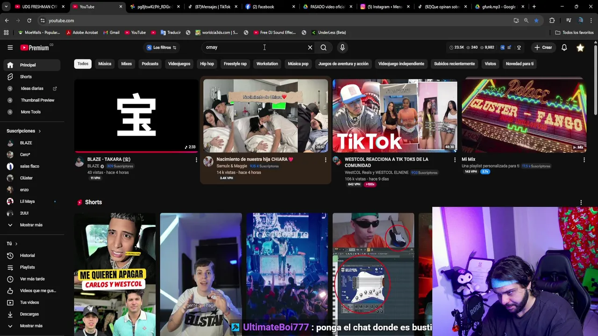Select the Podcasts filter chip
The width and height of the screenshot is (598, 336).
(150, 63)
